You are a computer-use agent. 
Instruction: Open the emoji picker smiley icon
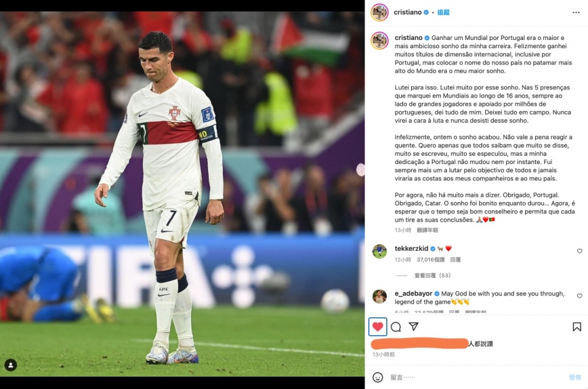(377, 377)
